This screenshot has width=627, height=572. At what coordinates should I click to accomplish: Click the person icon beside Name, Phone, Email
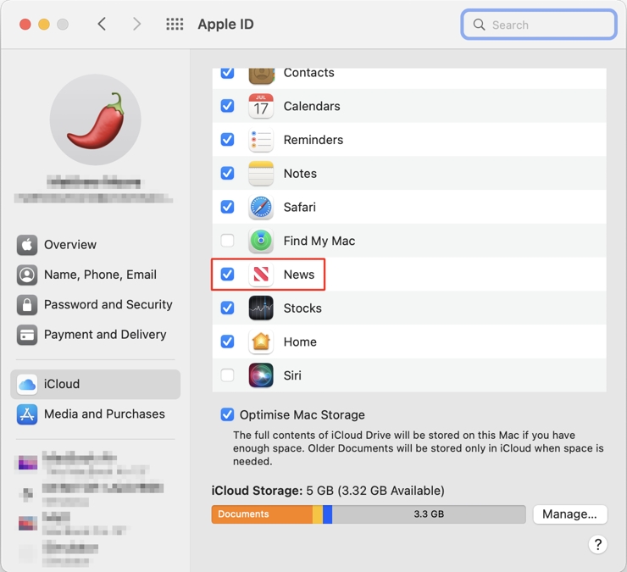point(27,275)
